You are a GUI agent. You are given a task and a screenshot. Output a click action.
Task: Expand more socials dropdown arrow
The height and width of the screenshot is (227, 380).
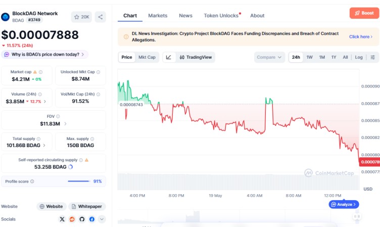(102, 219)
